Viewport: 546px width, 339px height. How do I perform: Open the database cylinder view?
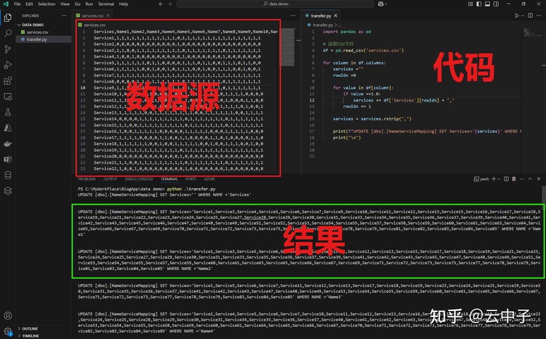click(x=8, y=175)
